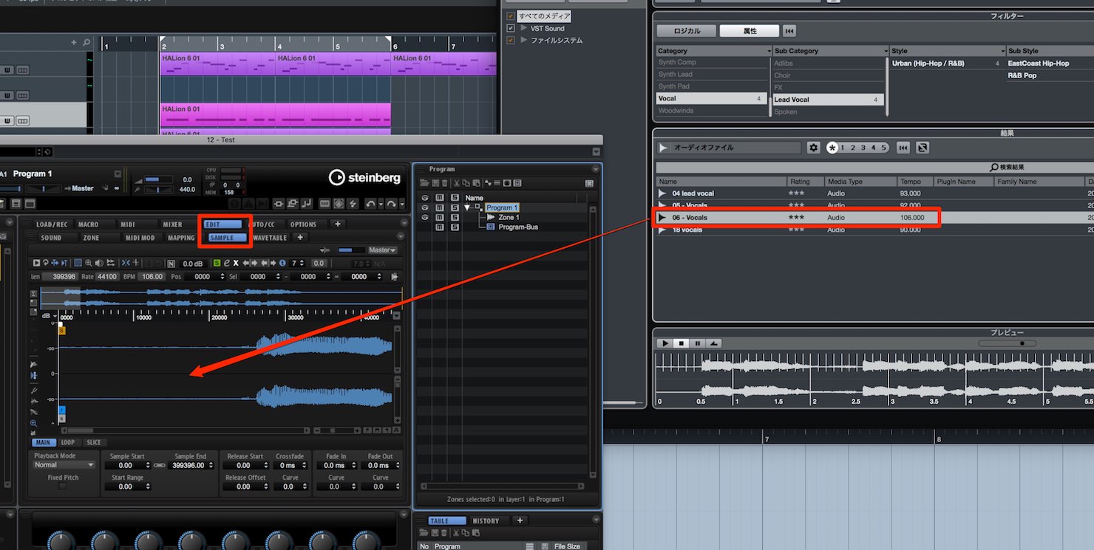This screenshot has height=550, width=1094.
Task: Open the Style column dropdown arrow
Action: coord(1003,51)
